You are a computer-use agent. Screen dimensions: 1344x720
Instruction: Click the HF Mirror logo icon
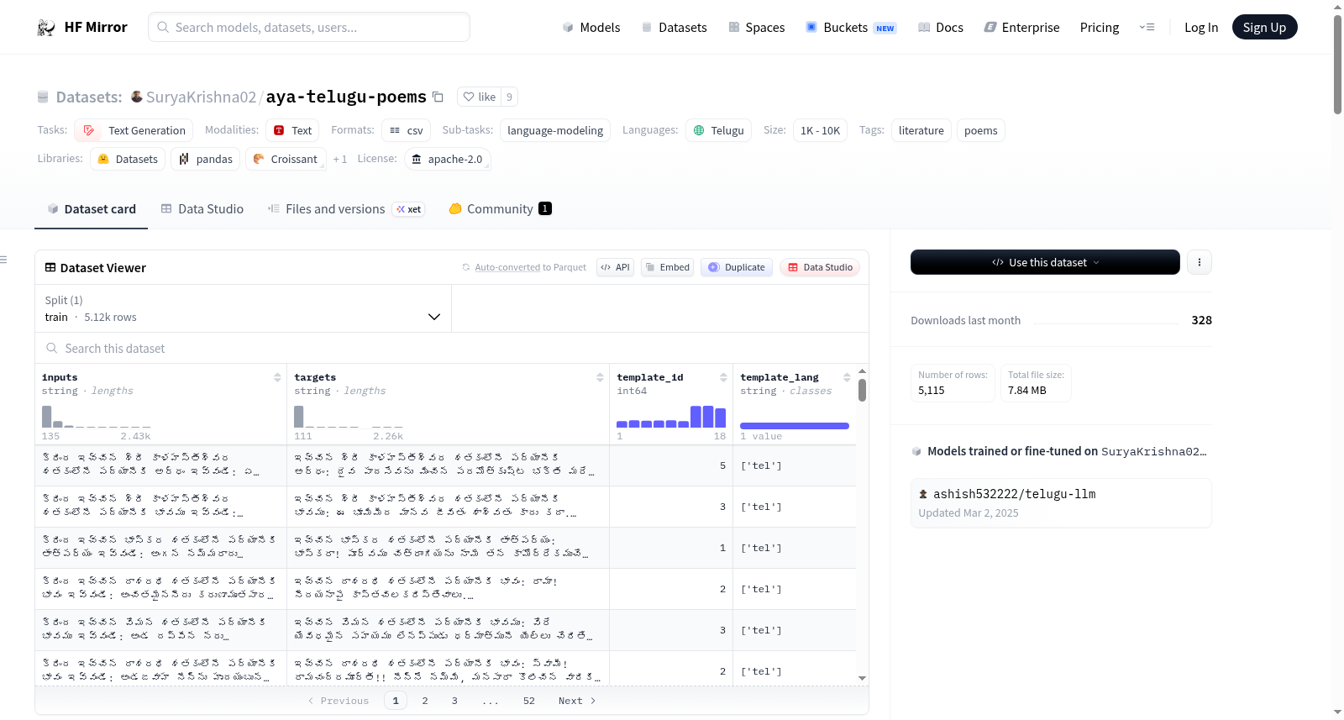pyautogui.click(x=46, y=28)
